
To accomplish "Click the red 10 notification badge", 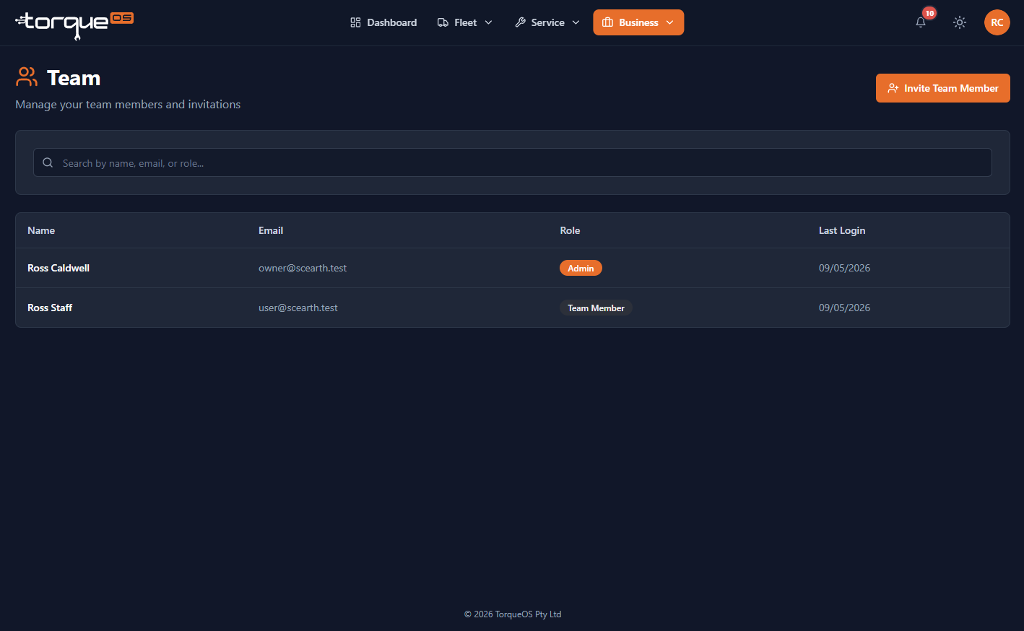I will (929, 13).
